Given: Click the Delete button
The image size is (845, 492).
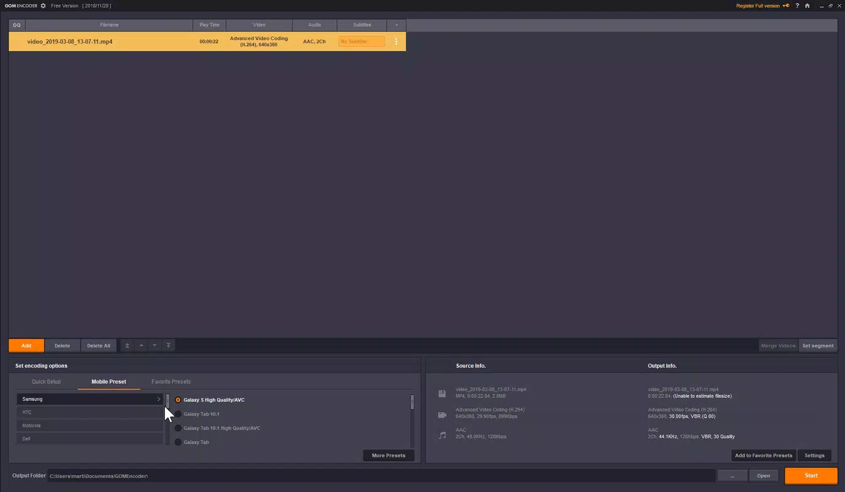Looking at the screenshot, I should point(62,346).
